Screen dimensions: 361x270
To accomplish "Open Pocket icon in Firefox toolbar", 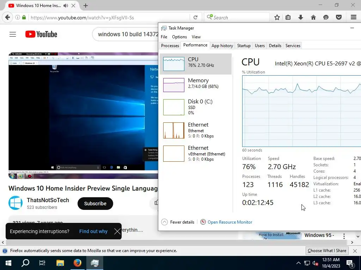I will click(339, 17).
